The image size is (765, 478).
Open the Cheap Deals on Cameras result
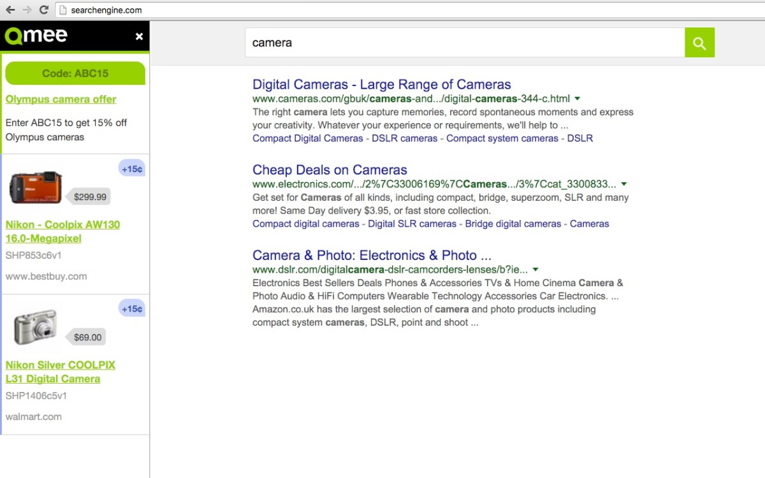[x=330, y=170]
